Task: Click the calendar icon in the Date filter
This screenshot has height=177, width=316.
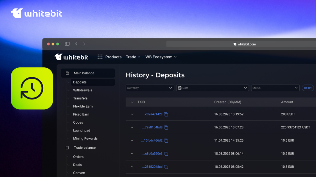Action: [180, 88]
